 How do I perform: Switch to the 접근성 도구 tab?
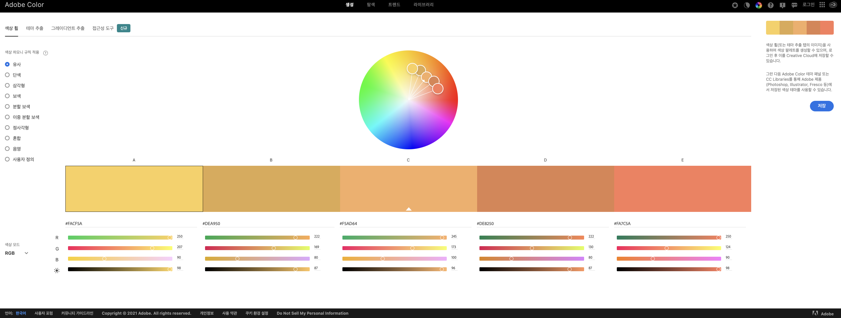(103, 28)
